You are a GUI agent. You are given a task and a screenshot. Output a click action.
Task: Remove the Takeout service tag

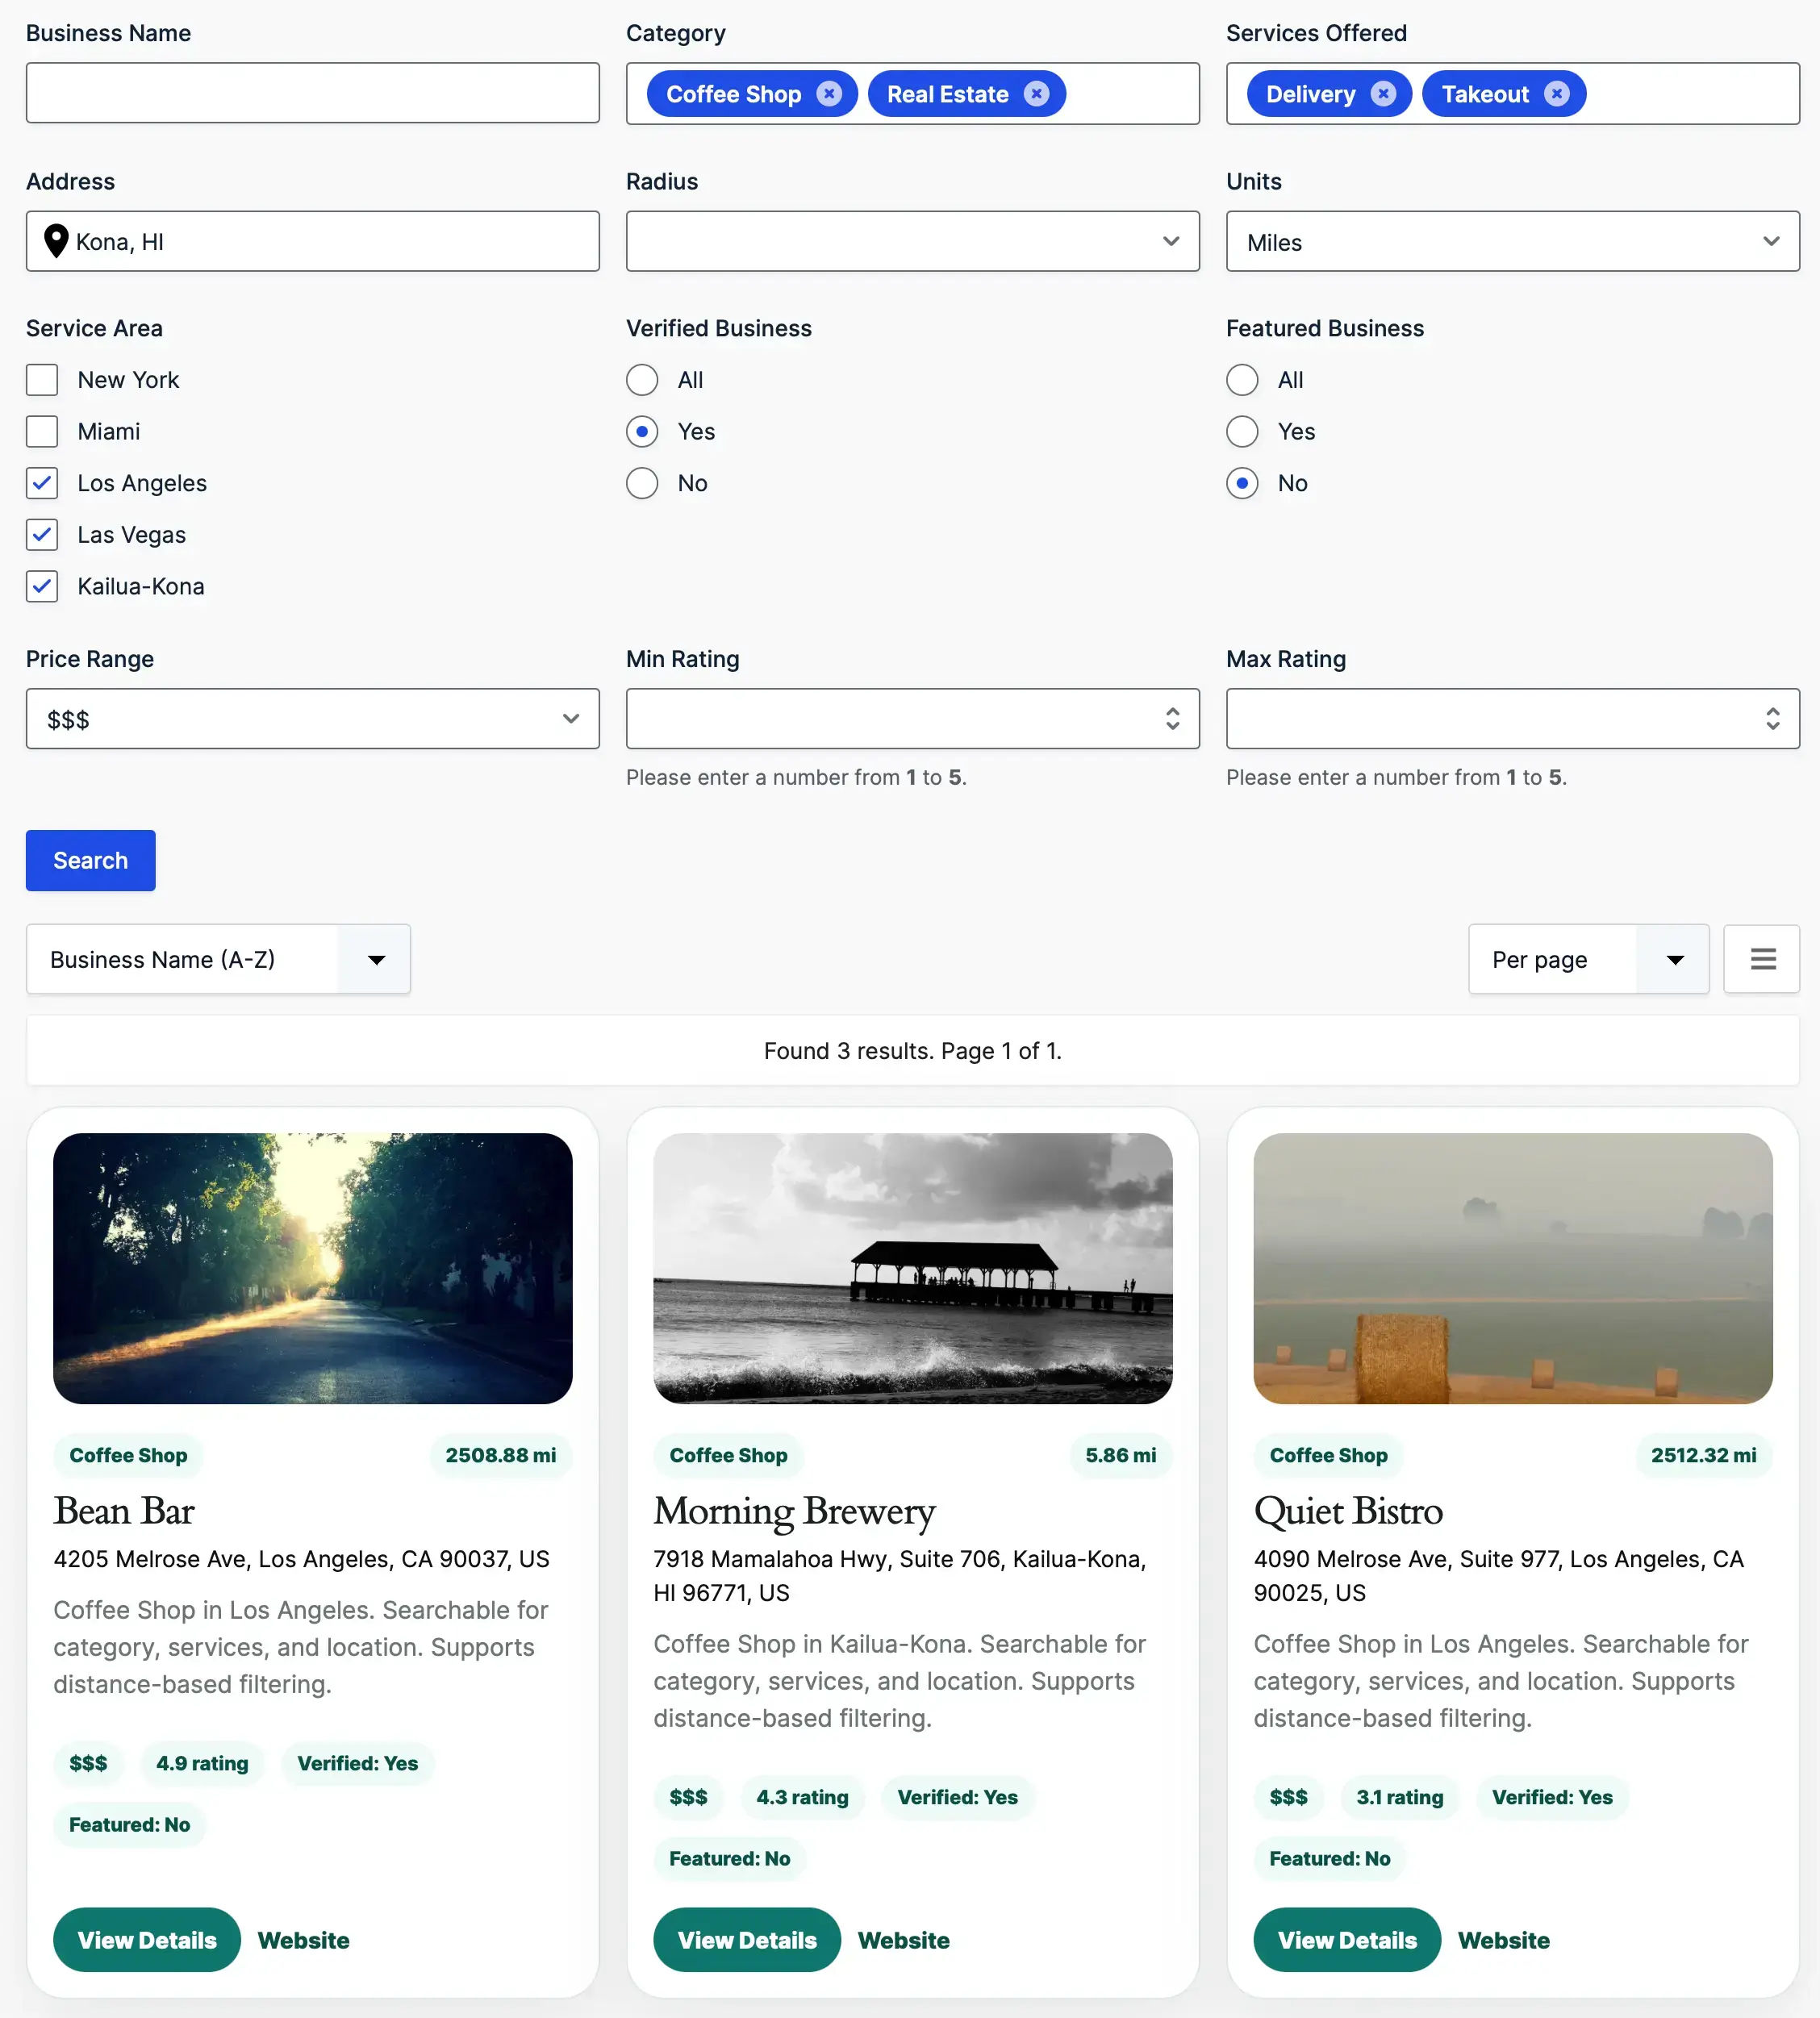(1556, 94)
